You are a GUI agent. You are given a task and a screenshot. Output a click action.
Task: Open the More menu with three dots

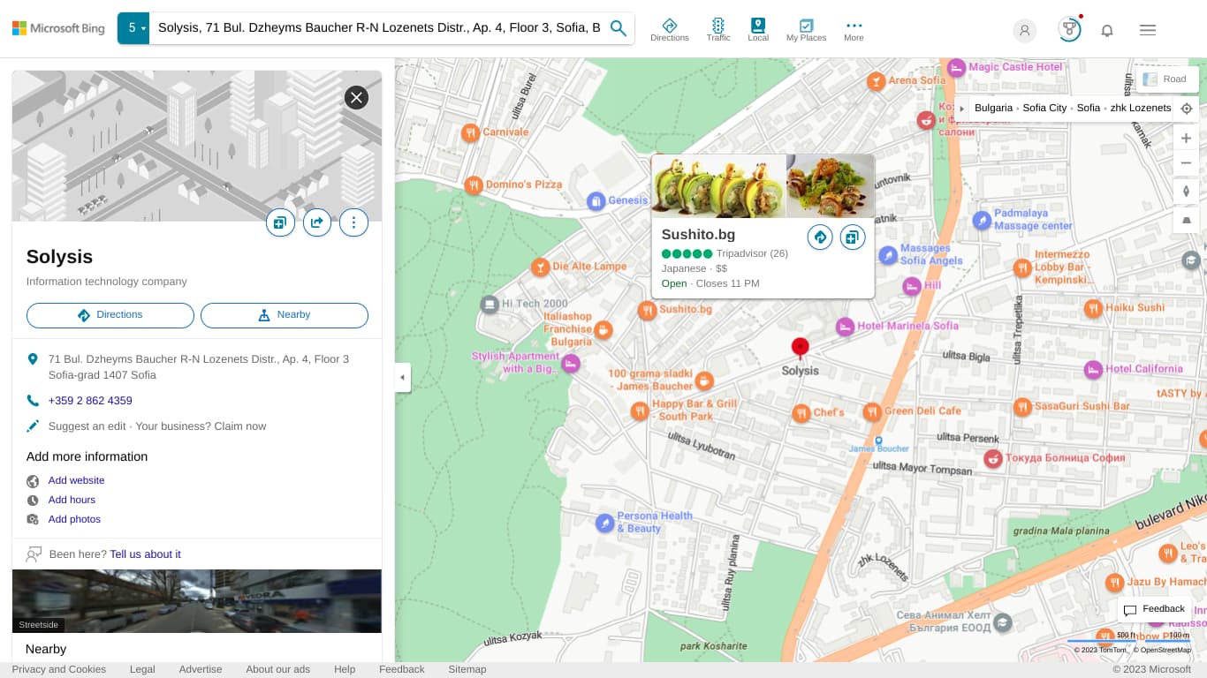pos(854,30)
